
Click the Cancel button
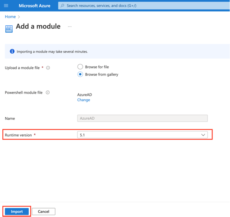[x=44, y=211]
